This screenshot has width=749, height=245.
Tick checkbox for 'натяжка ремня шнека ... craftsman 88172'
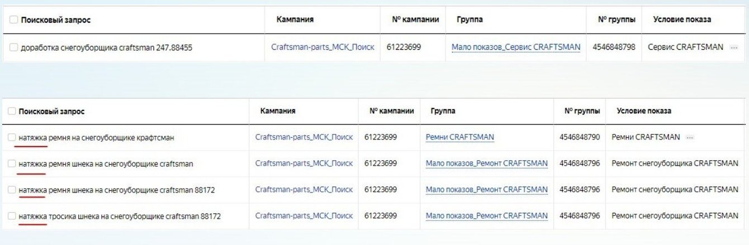tap(12, 190)
